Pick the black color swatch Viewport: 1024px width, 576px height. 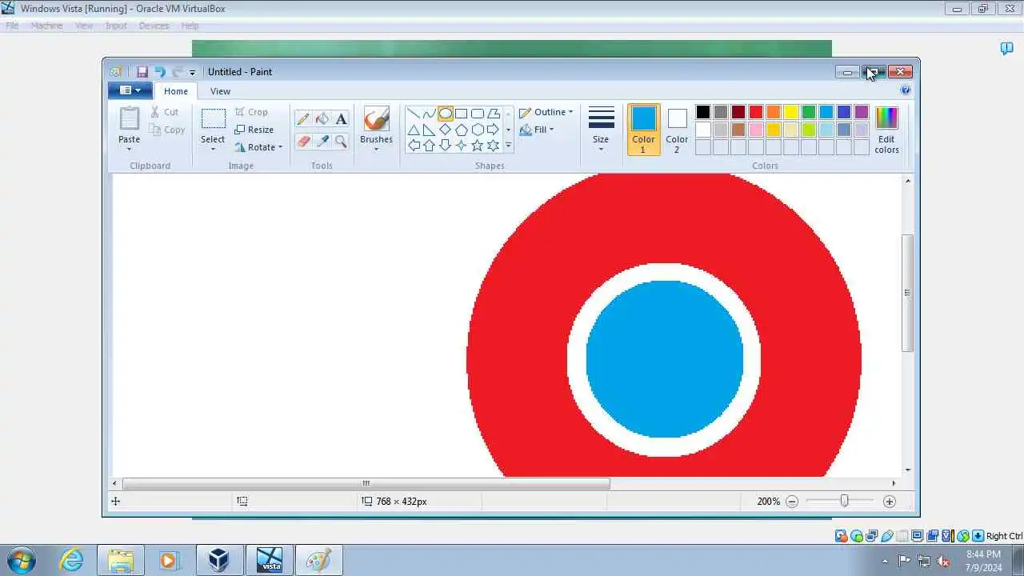pyautogui.click(x=702, y=112)
